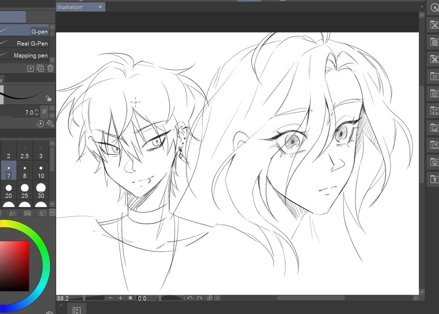The image size is (439, 314).
Task: Zoom in using the plus button
Action: [120, 298]
